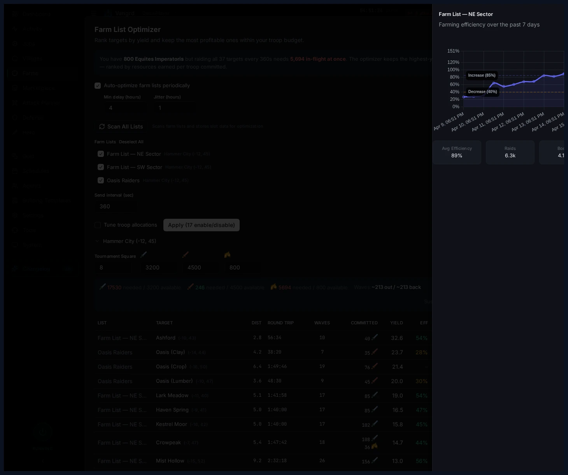The width and height of the screenshot is (568, 475).
Task: Click the Scan All Lists refresh icon
Action: tap(102, 127)
